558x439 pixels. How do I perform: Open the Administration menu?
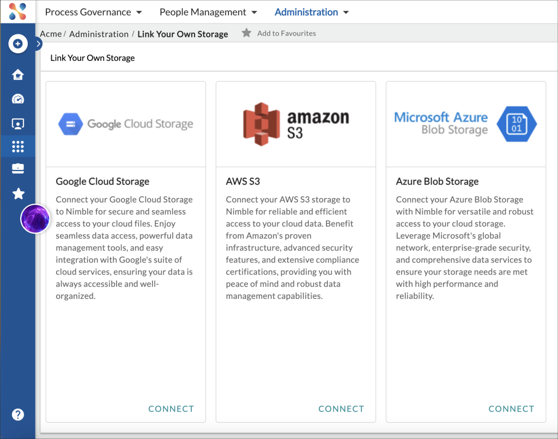306,12
